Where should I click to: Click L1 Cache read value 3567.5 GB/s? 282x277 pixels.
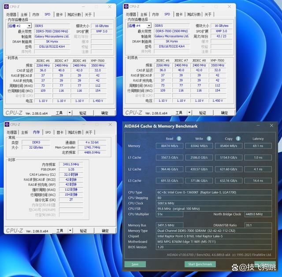[x=169, y=157]
